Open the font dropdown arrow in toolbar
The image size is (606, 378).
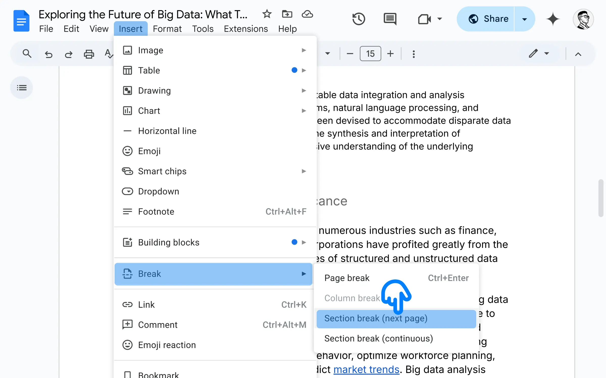(327, 53)
